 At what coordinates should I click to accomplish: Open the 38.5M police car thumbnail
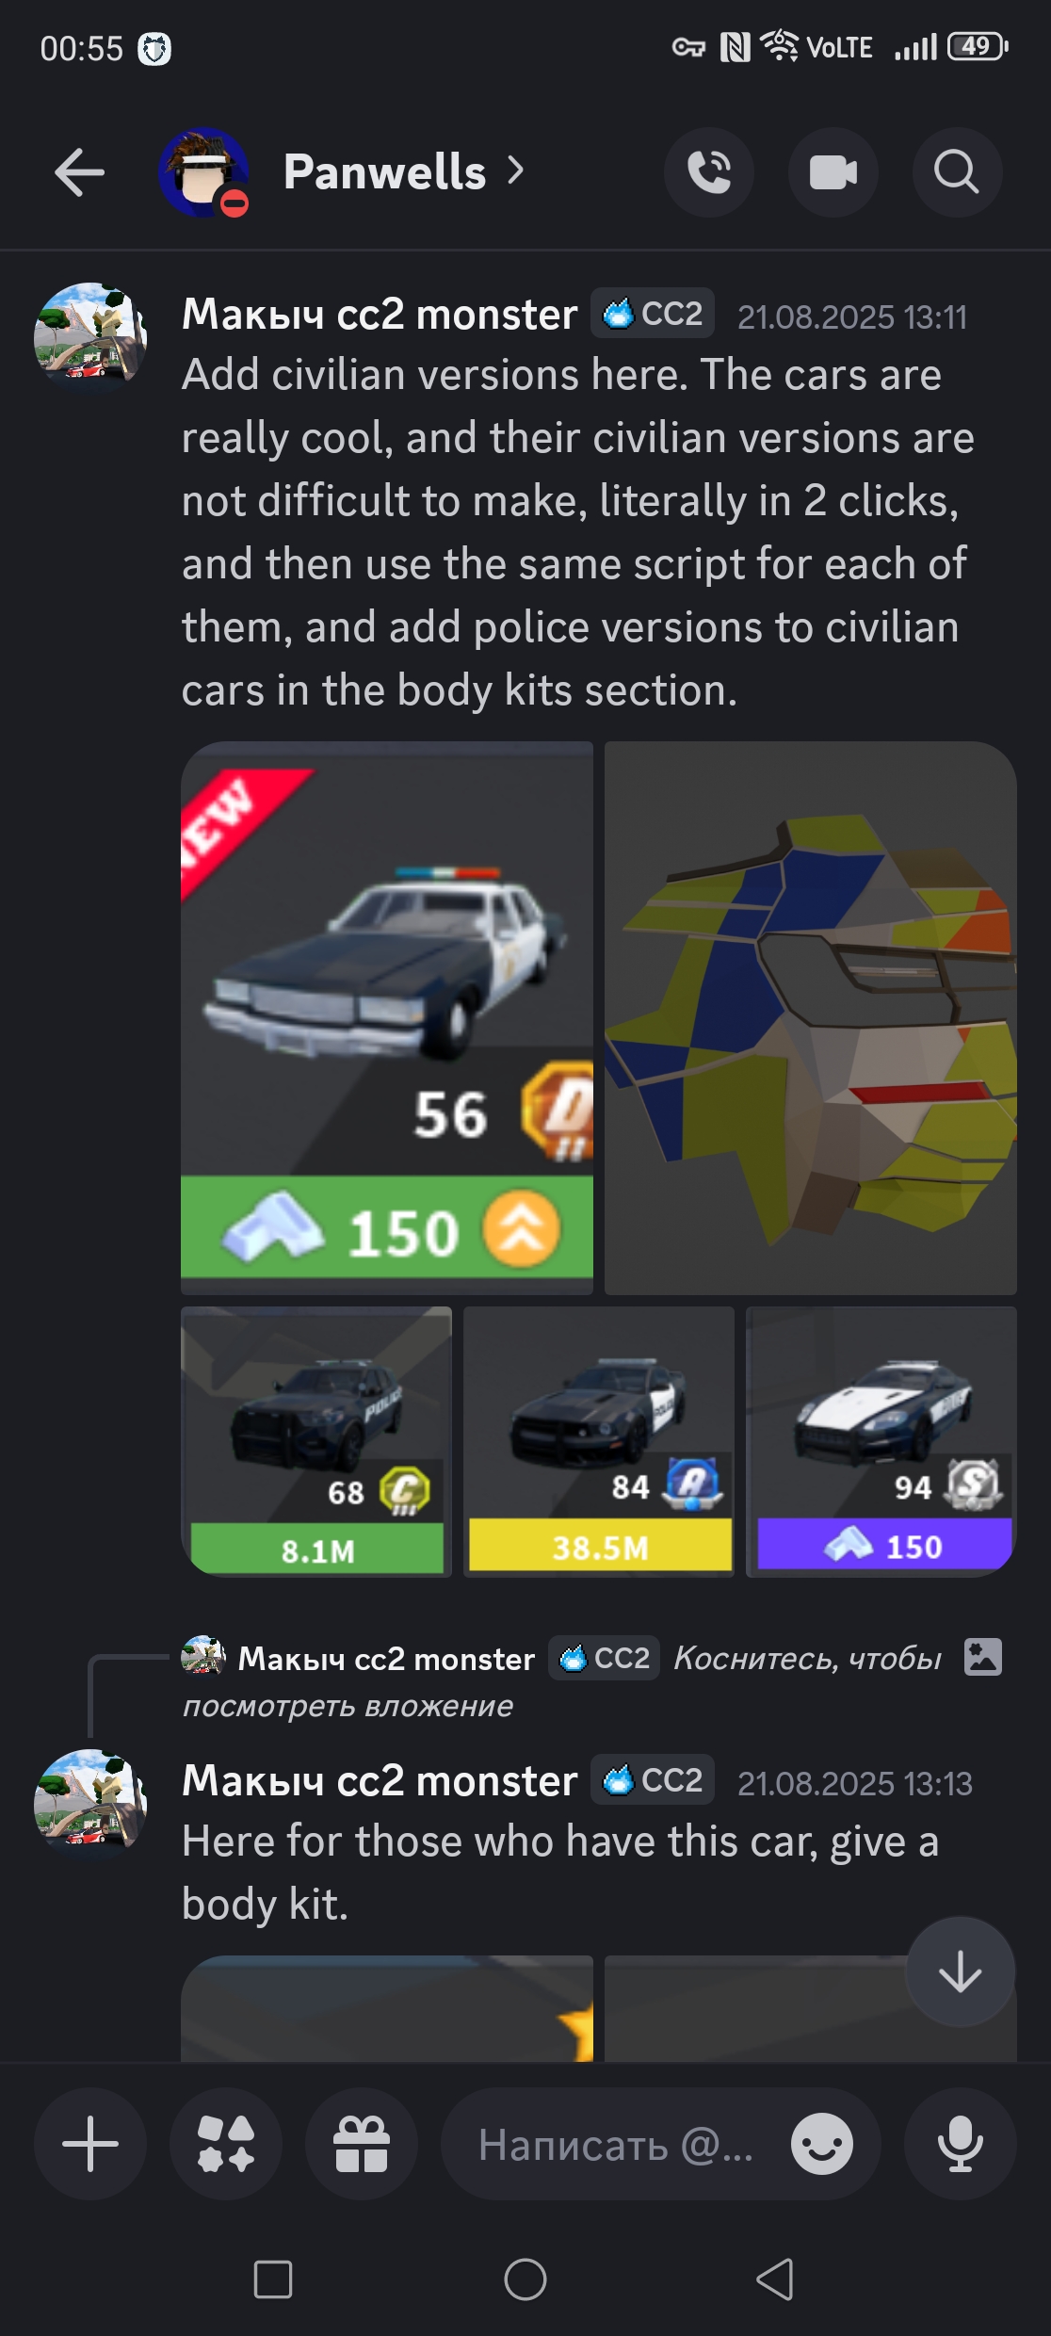pyautogui.click(x=599, y=1441)
